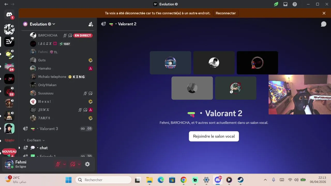Click the KING tag beside Mchalo telephone
331x186 pixels.
pos(77,77)
